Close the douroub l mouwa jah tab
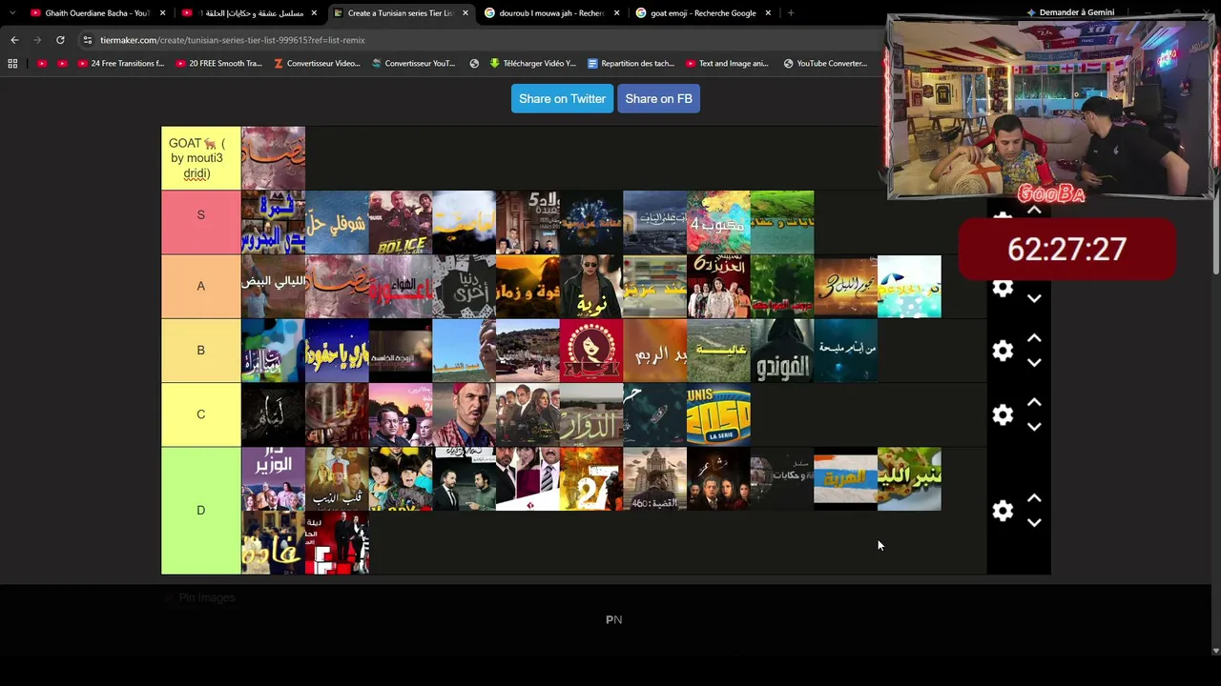This screenshot has width=1221, height=686. [616, 13]
